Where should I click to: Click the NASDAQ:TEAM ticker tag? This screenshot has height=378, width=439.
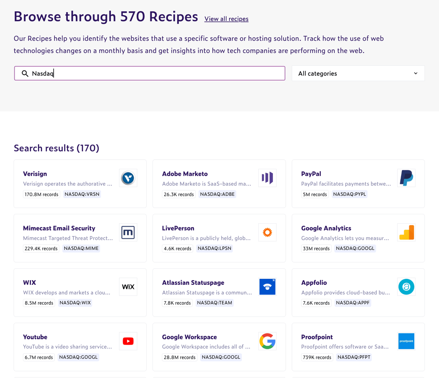[214, 303]
